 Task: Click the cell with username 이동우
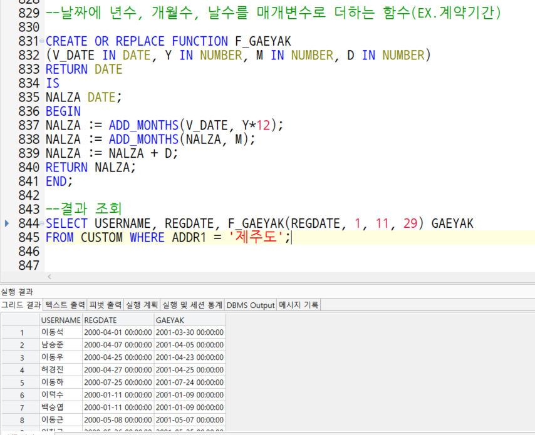coord(61,357)
